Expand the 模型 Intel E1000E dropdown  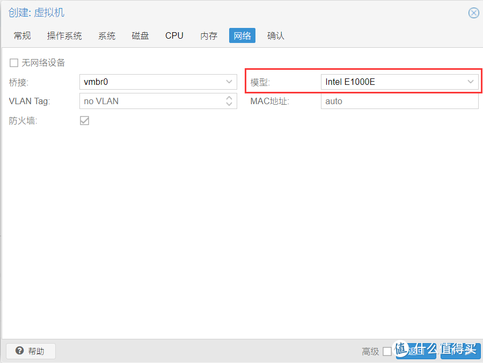coord(471,82)
